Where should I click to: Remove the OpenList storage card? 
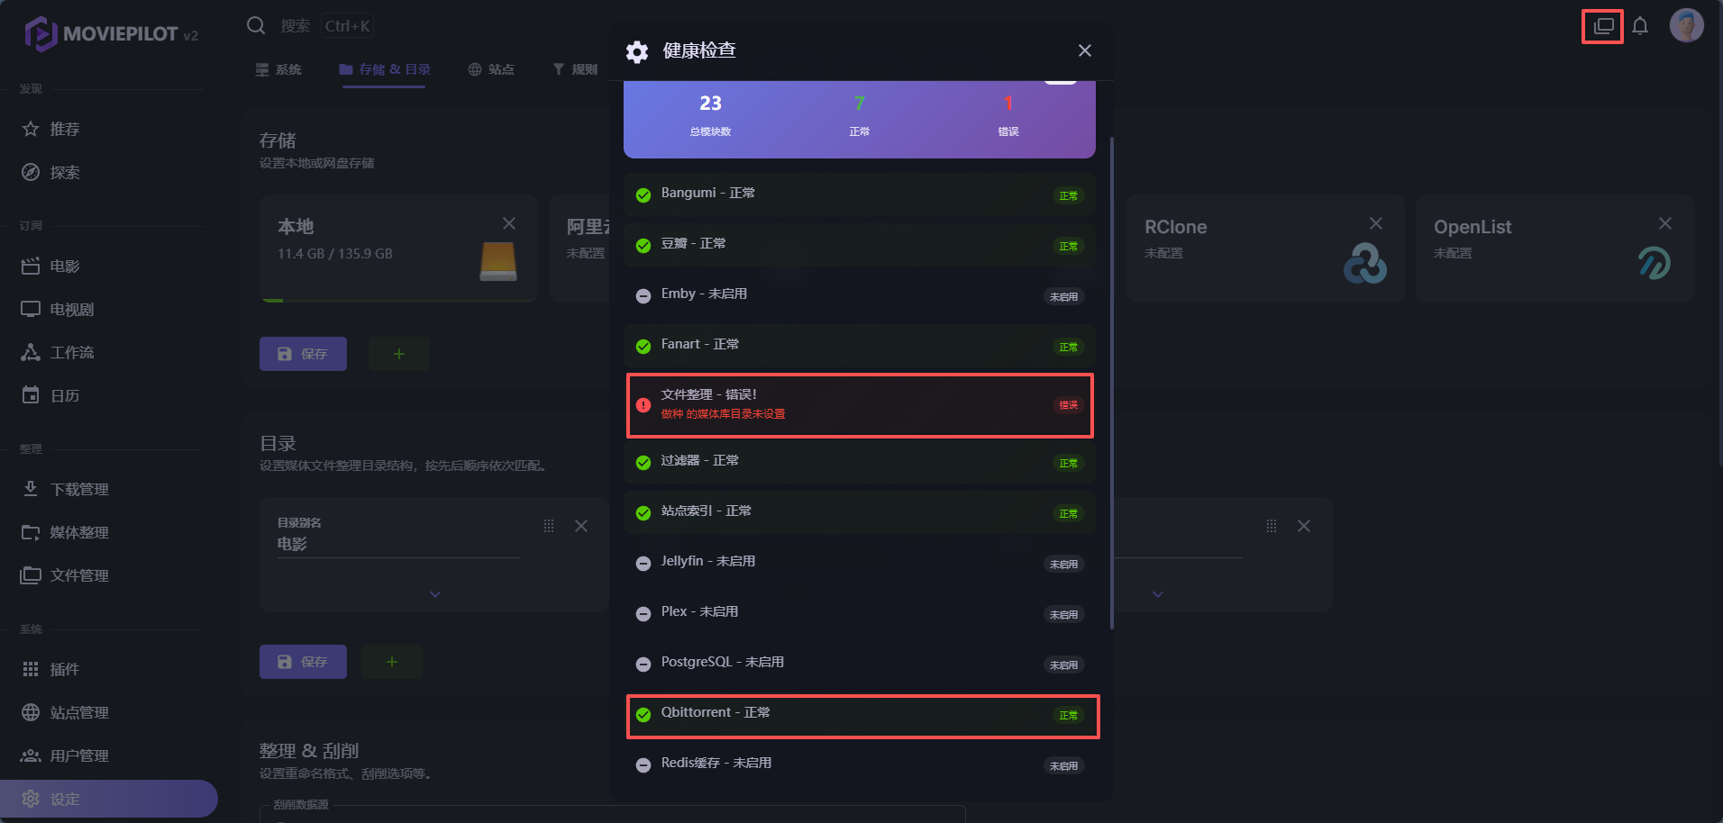[x=1664, y=223]
